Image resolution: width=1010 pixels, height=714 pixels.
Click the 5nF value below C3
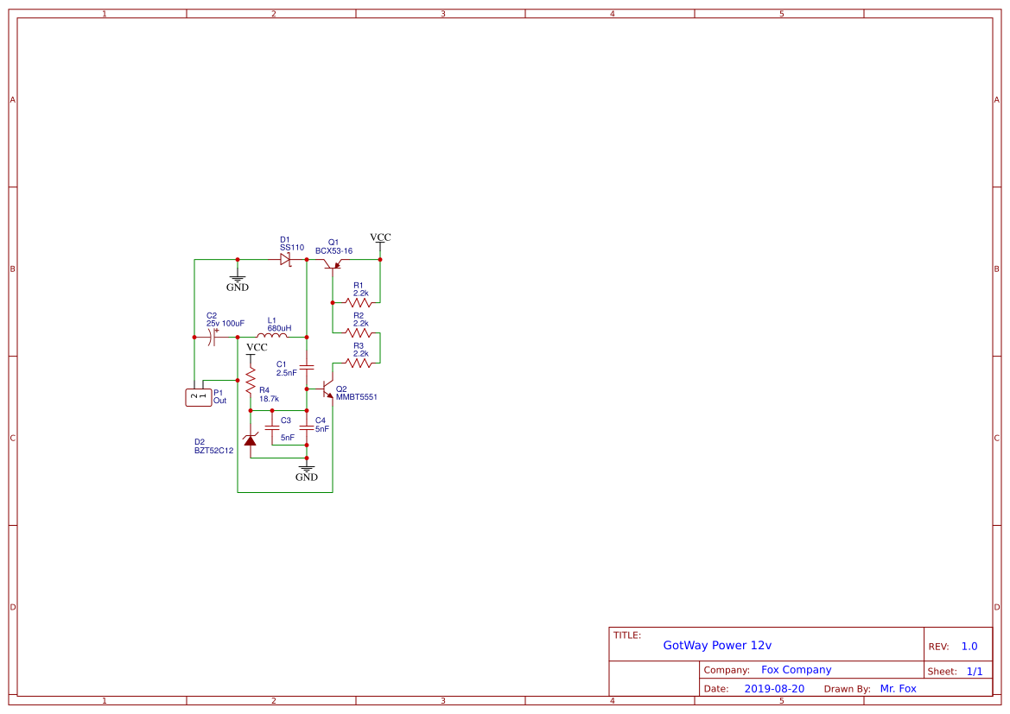pos(288,438)
